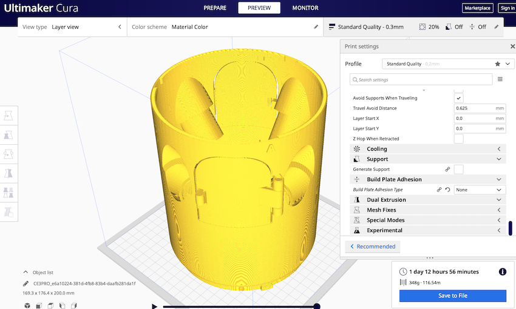Switch to top view camera icon
Image resolution: width=516 pixels, height=309 pixels.
coord(50,306)
